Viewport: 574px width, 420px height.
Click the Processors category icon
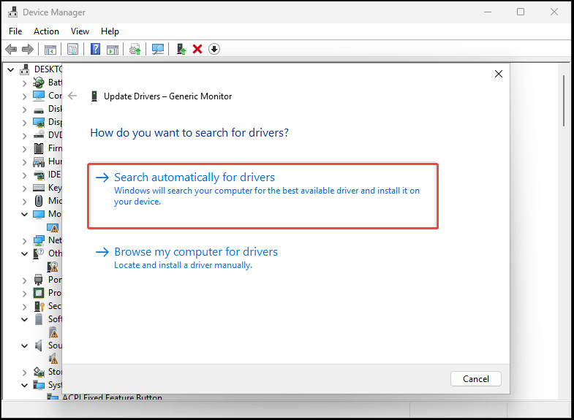click(39, 293)
